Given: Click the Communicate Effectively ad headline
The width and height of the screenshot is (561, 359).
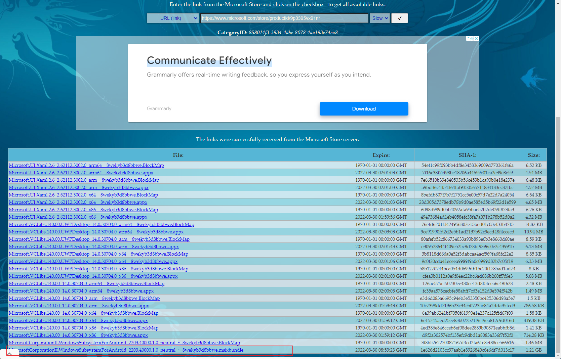Looking at the screenshot, I should pos(209,60).
